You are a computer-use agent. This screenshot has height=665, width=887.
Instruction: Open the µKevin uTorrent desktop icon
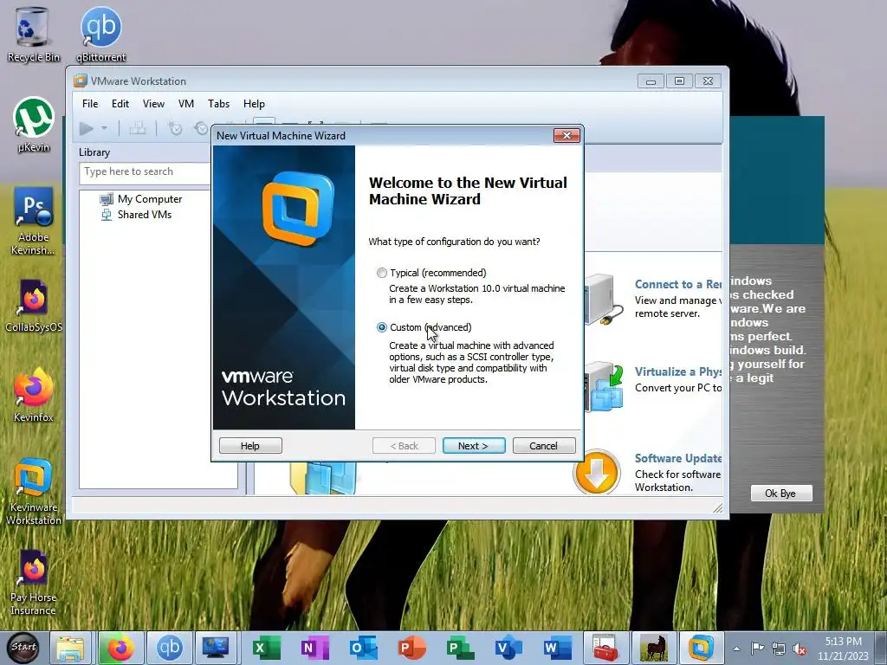click(x=33, y=125)
